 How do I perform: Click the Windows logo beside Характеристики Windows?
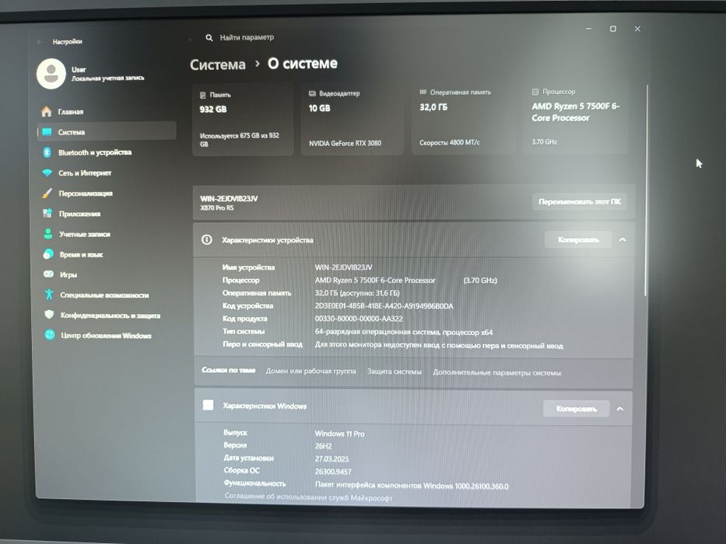click(209, 405)
